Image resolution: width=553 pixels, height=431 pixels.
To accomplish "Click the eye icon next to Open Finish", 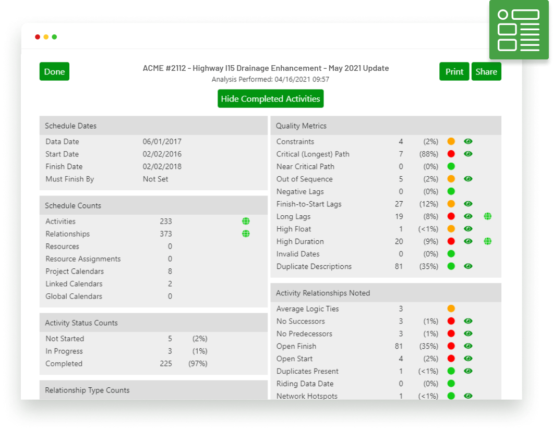I will pos(468,346).
